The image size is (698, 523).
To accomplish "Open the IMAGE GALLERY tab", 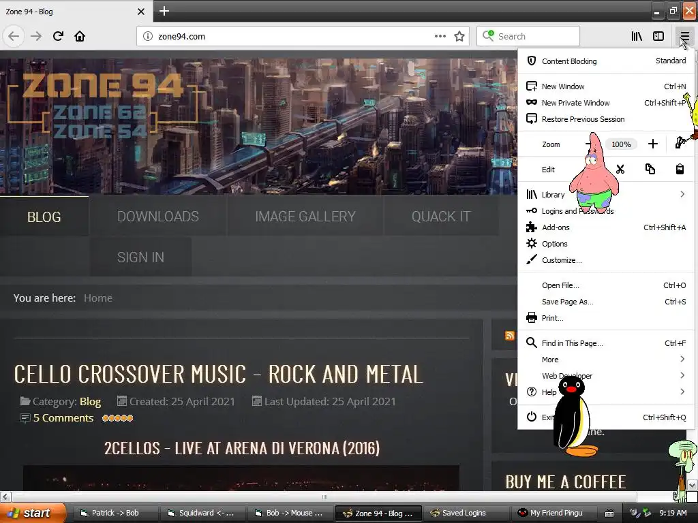I will [305, 217].
